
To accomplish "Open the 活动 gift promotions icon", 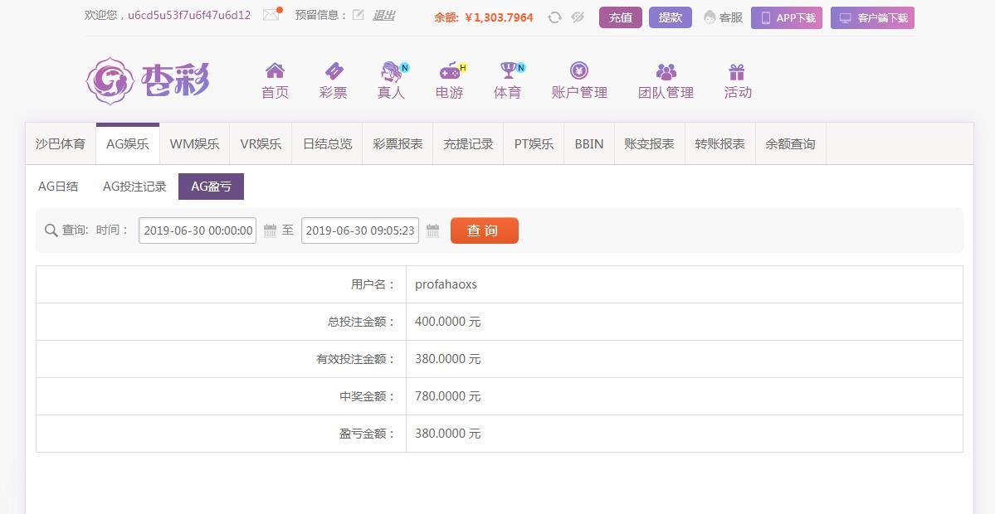I will point(737,72).
